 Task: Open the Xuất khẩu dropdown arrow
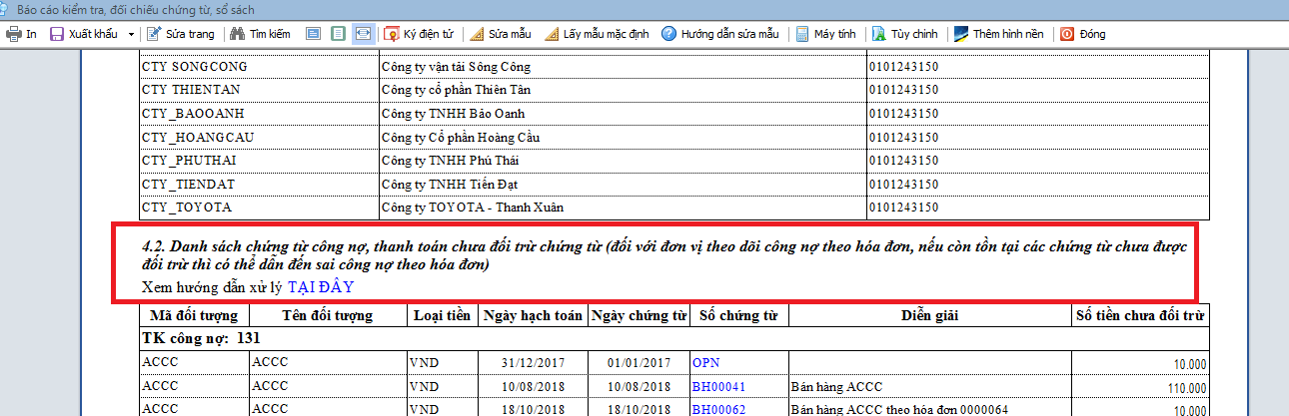click(132, 34)
